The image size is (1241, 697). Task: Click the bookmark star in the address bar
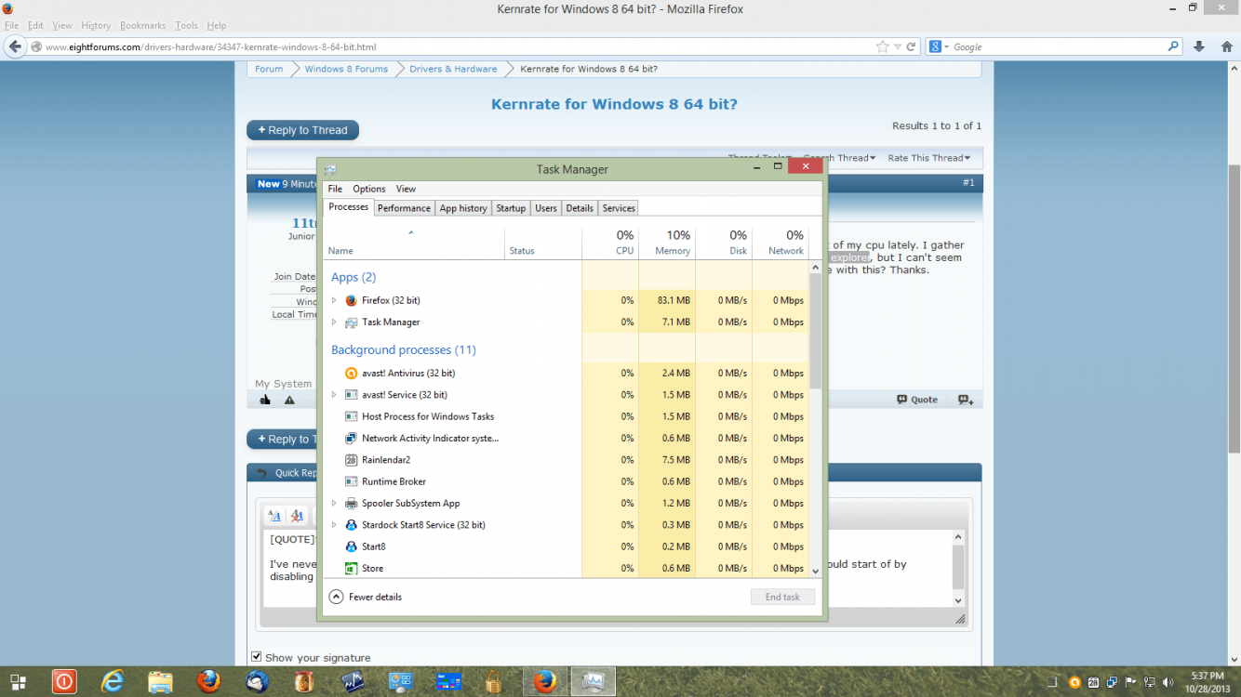click(x=882, y=46)
